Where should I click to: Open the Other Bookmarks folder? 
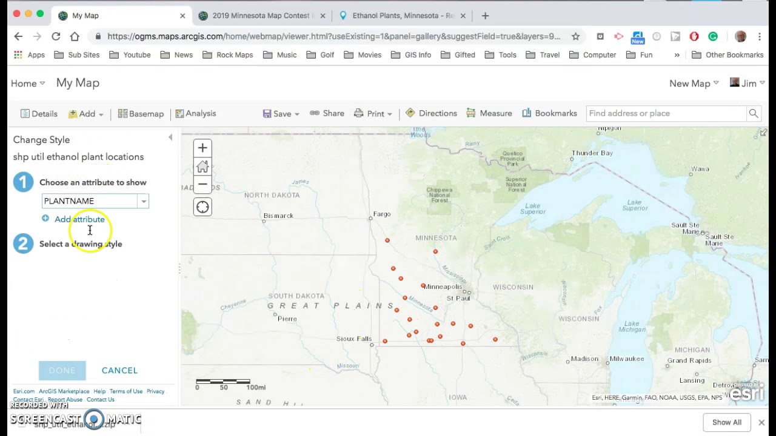click(x=727, y=55)
